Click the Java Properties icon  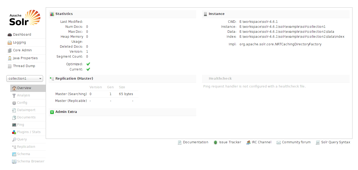(10, 58)
